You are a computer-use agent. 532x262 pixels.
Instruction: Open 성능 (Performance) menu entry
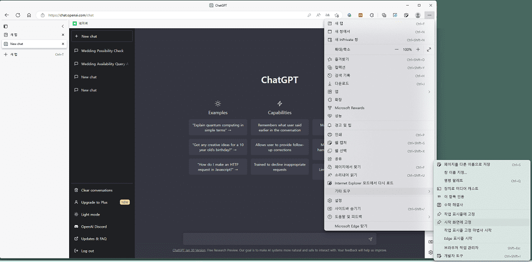pos(379,116)
